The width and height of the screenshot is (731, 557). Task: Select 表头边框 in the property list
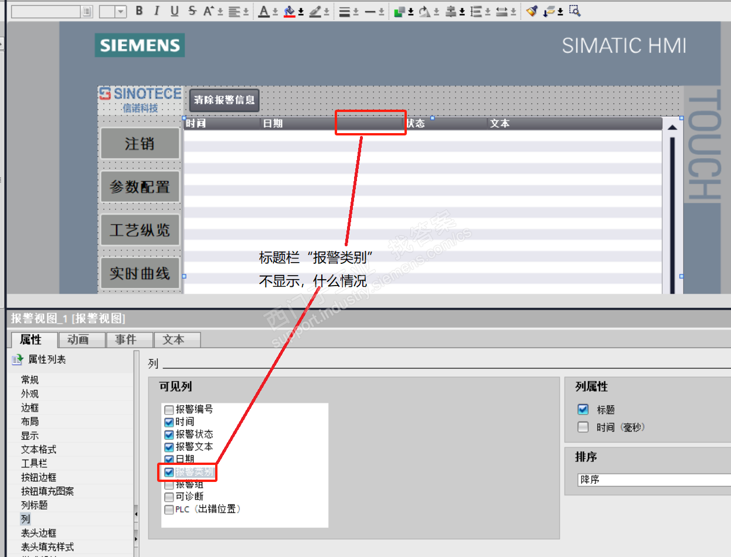(39, 533)
